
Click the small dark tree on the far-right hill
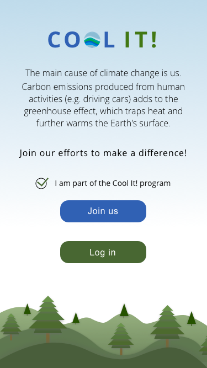tap(192, 318)
